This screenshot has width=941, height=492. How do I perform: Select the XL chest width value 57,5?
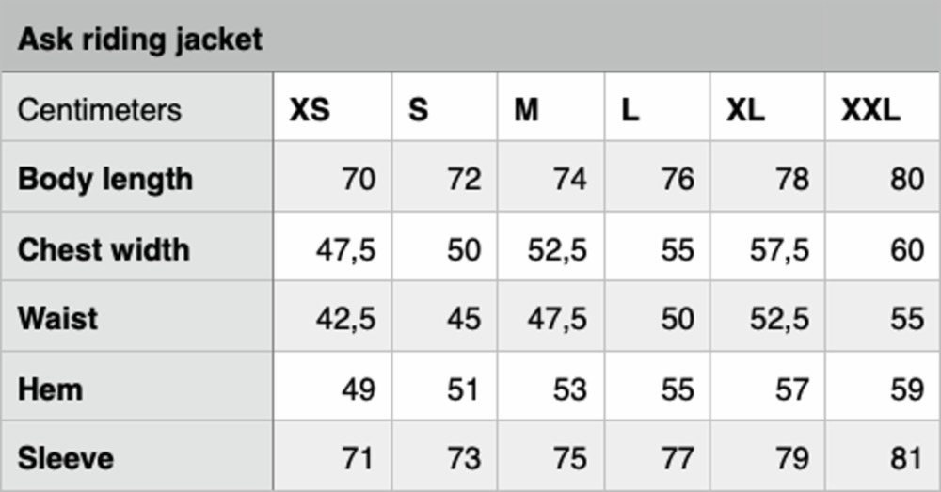tap(779, 250)
